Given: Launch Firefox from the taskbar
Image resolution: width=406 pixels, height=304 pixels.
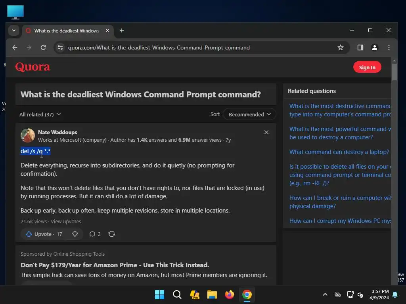Looking at the screenshot, I should 230,294.
